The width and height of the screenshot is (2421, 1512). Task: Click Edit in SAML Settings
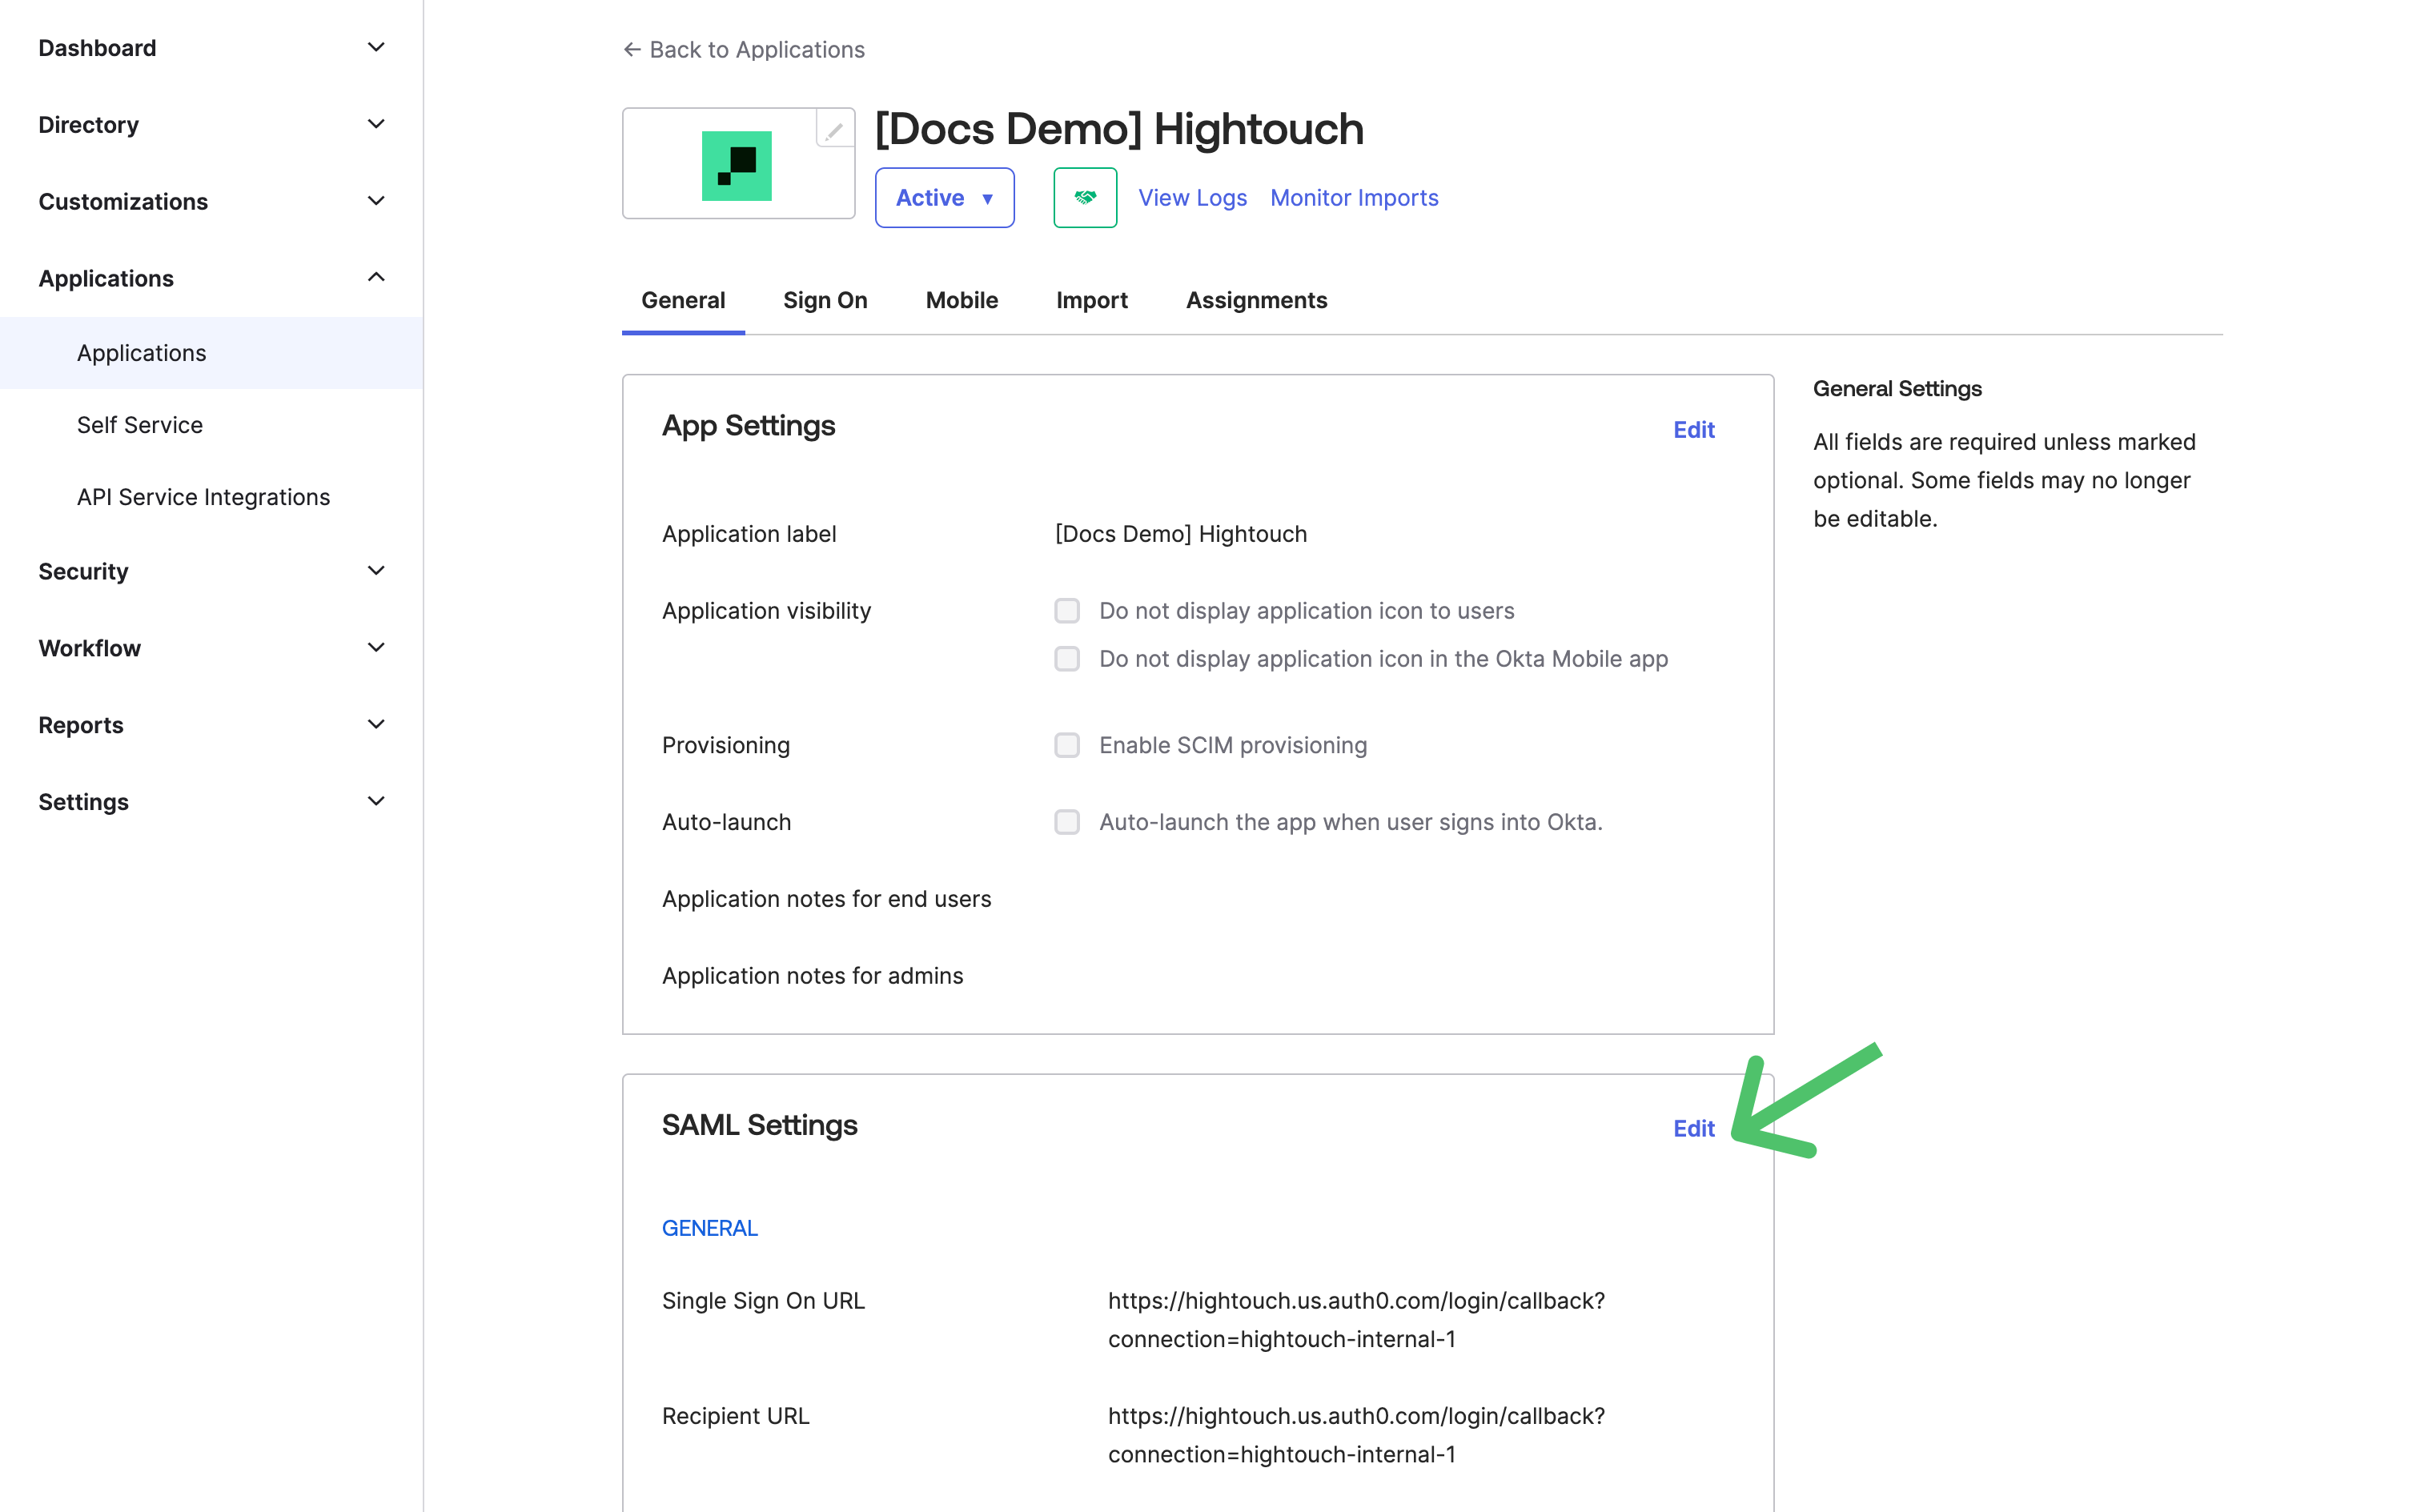[x=1693, y=1128]
